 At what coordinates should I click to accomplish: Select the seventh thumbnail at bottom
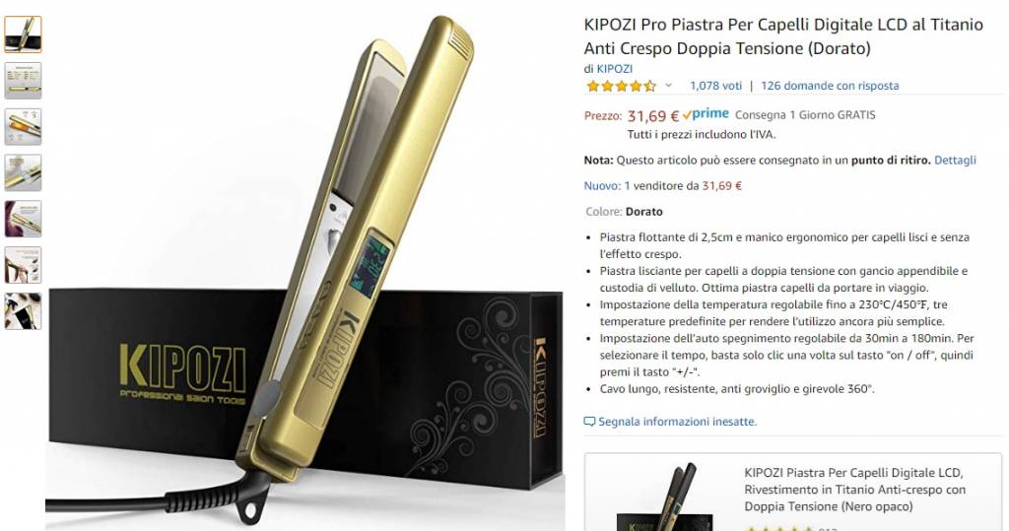(24, 311)
